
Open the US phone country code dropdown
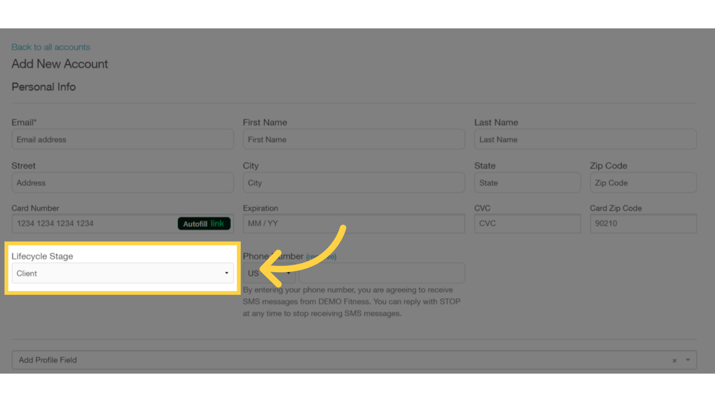coord(269,273)
